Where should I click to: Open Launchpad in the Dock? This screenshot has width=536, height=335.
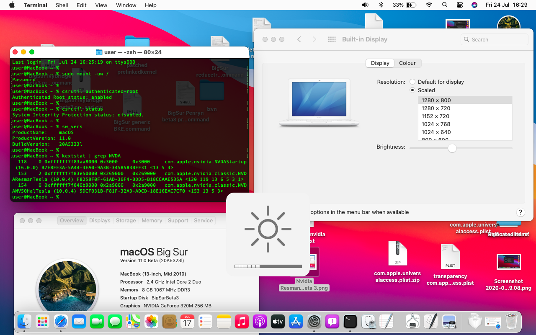pos(42,322)
